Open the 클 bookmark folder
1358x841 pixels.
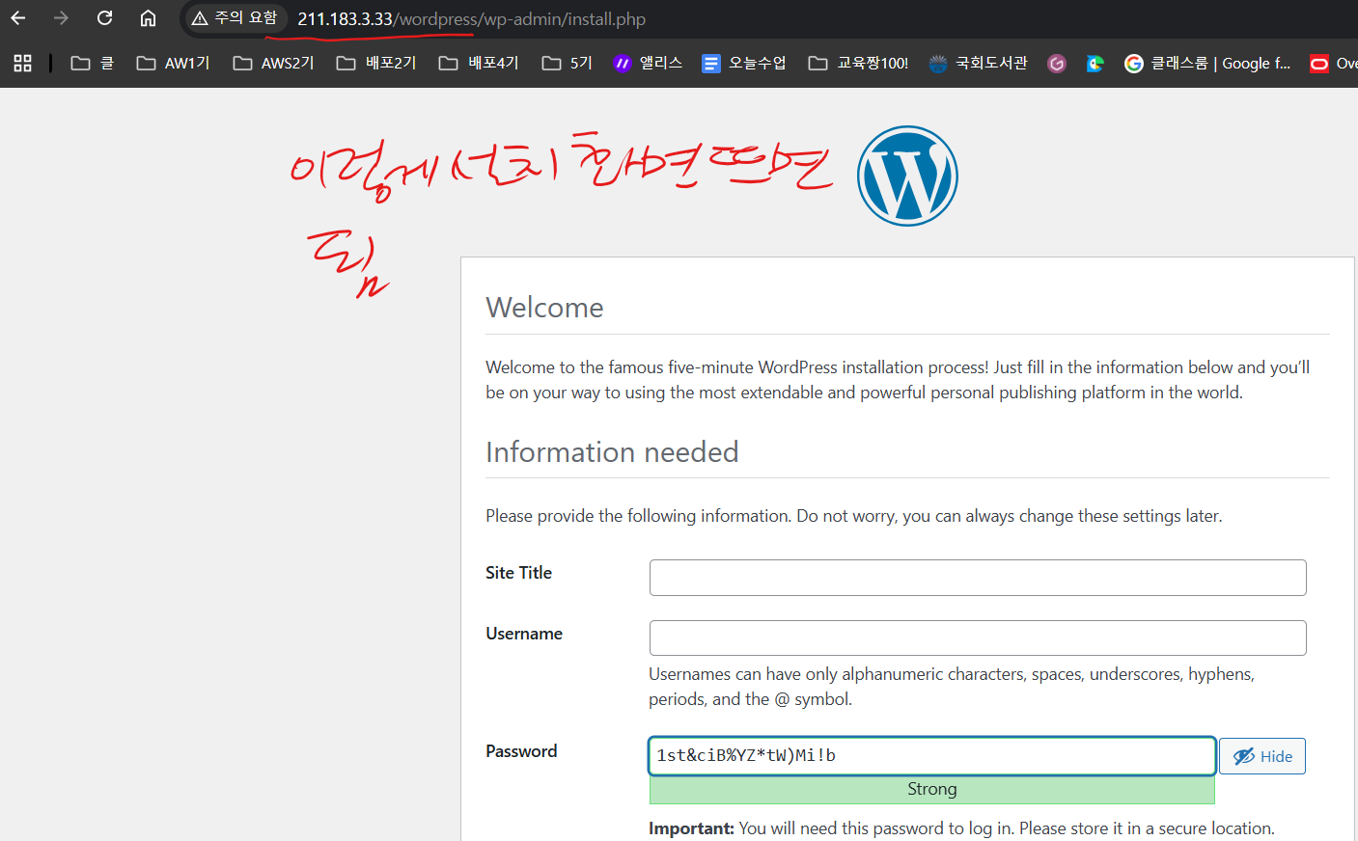tap(93, 63)
